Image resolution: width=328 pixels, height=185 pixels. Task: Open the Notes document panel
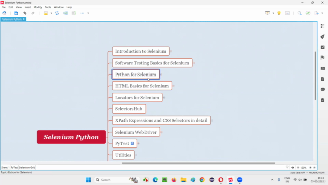(x=322, y=79)
